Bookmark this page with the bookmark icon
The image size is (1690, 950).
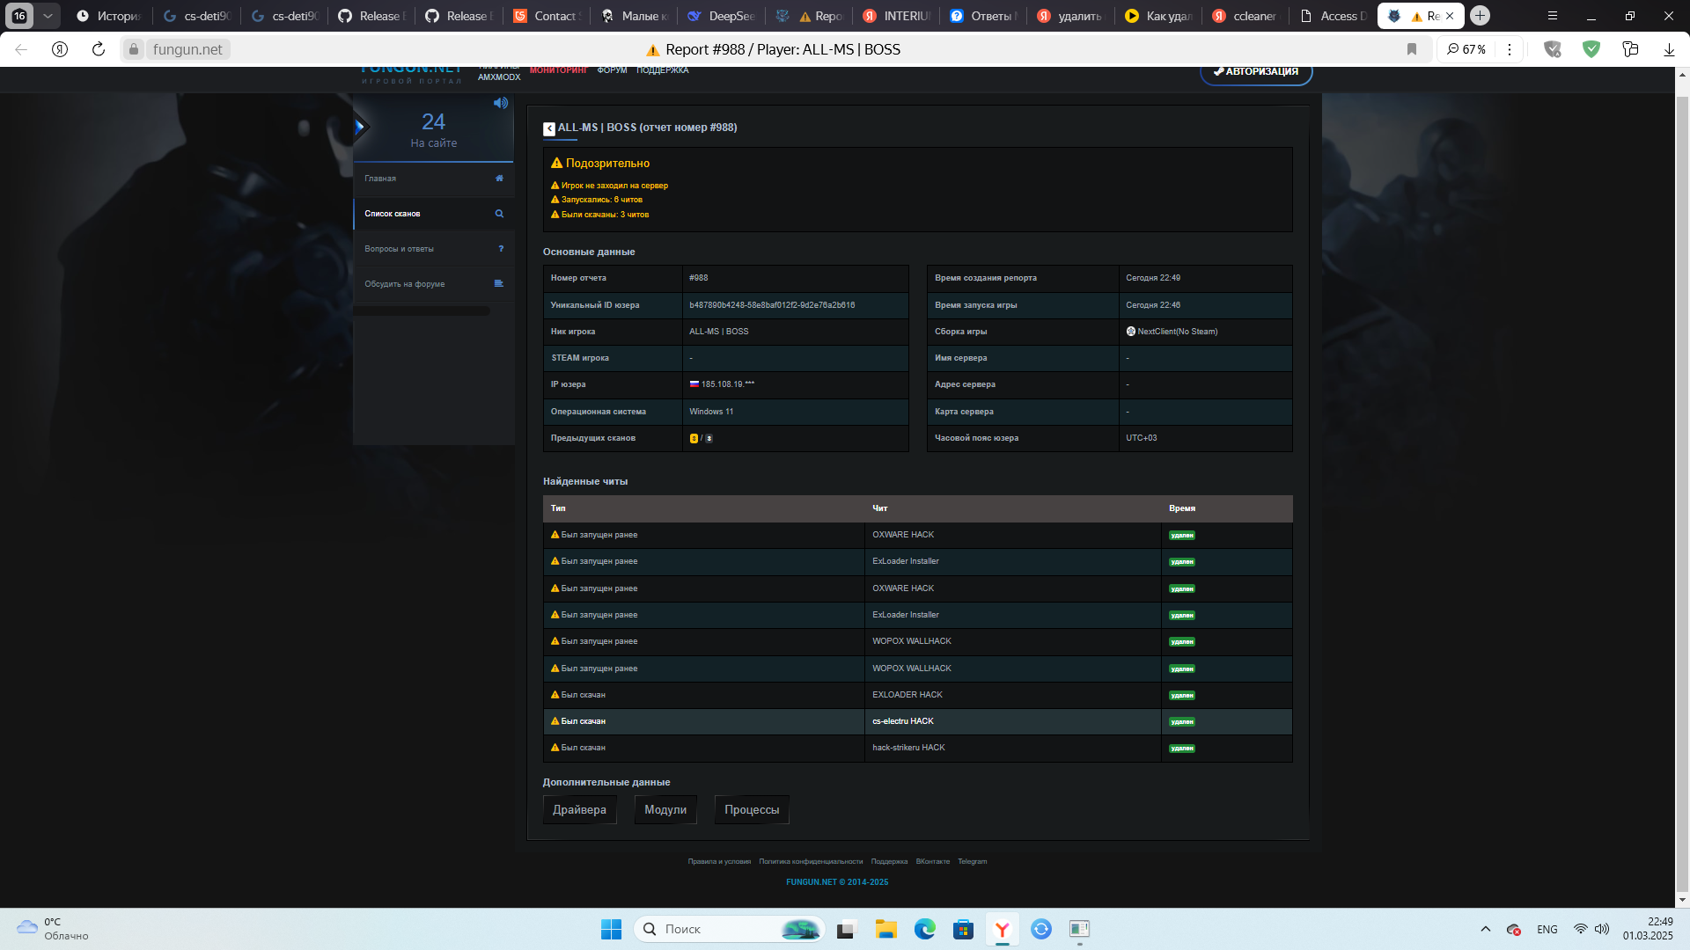1412,49
